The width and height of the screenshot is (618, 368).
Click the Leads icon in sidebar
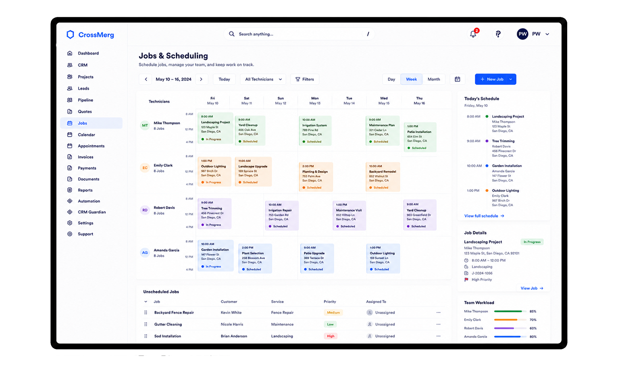point(70,88)
